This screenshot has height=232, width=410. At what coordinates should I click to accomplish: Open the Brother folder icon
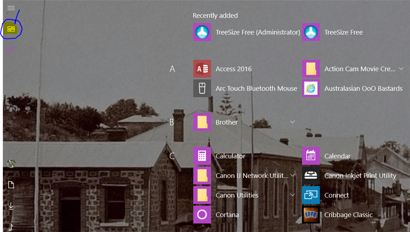[202, 122]
